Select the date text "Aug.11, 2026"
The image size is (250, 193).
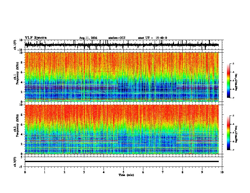point(88,38)
